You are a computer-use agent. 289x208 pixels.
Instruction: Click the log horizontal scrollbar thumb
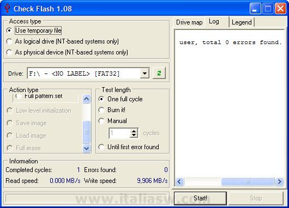click(248, 182)
